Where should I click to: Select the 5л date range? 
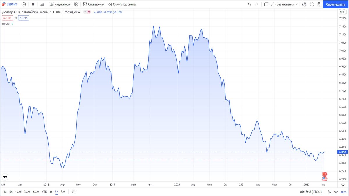57,192
